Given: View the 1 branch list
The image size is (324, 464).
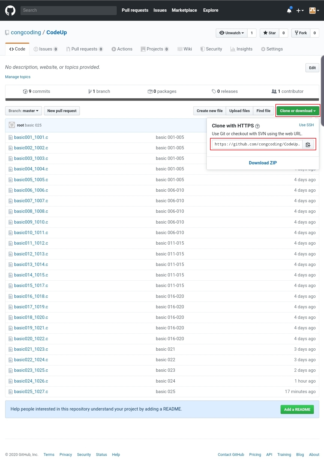Looking at the screenshot, I should click(99, 91).
